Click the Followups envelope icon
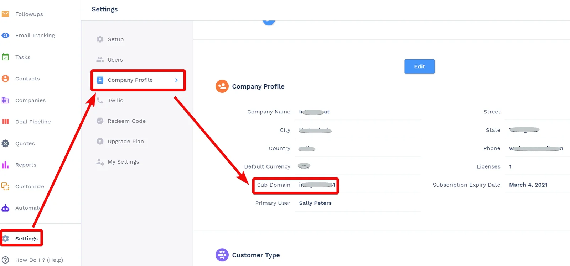 coord(5,14)
